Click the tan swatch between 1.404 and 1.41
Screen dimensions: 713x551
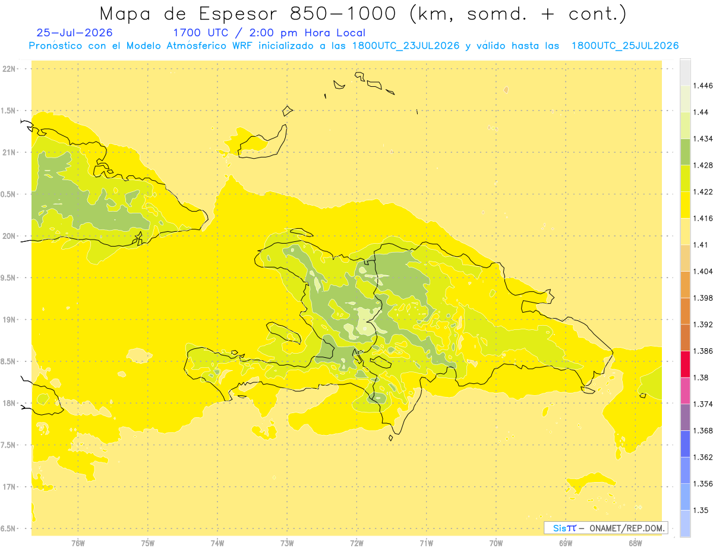point(685,258)
